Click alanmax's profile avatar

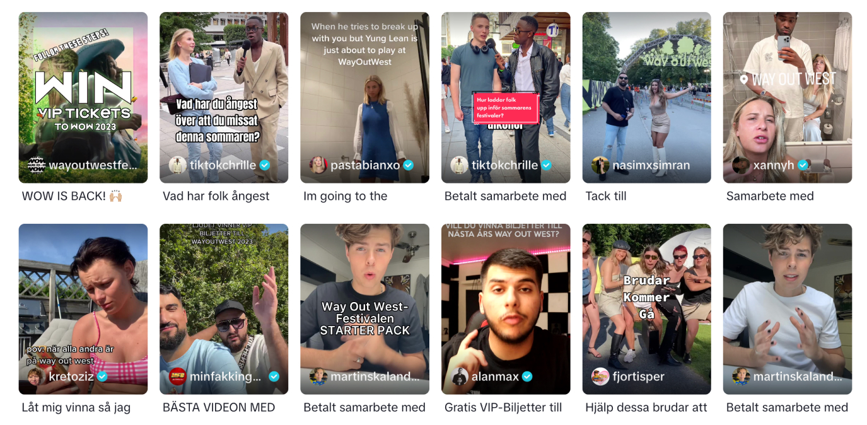coord(460,376)
